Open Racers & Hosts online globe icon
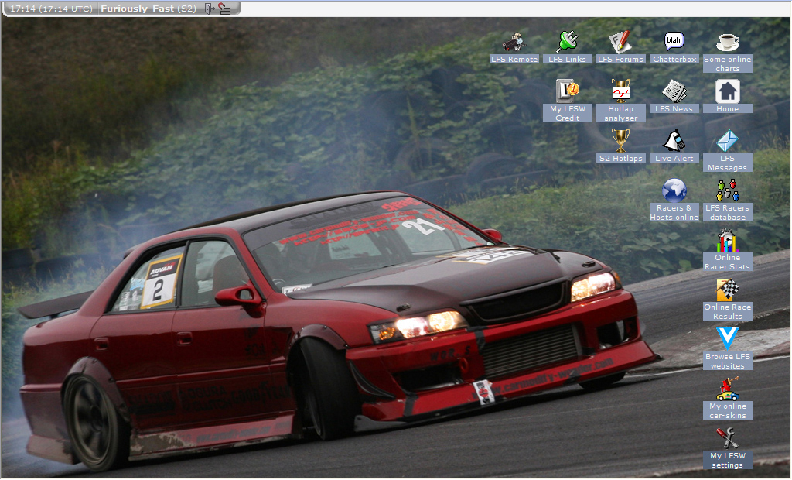Viewport: 792px width, 480px height. point(674,190)
